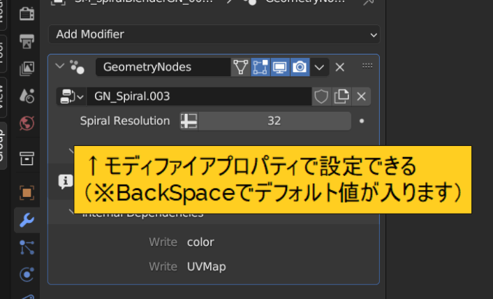Remove the GeometryNodes modifier with X
This screenshot has height=299, width=493.
[x=340, y=67]
